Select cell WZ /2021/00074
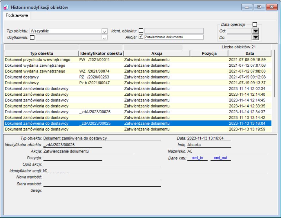Viewport: 281px width, 218px height. 94,71
